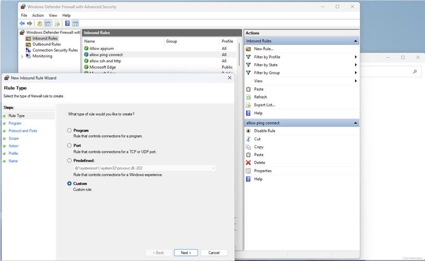The image size is (425, 261).
Task: Open Filter by State submenu arrow
Action: [356, 65]
